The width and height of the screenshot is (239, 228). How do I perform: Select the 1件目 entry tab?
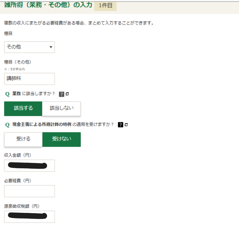click(x=105, y=5)
